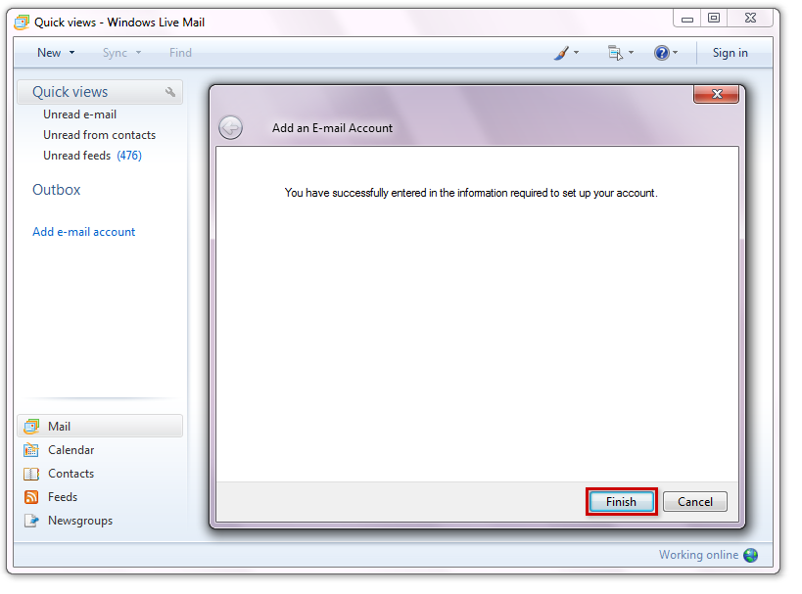Click the Finish button

pyautogui.click(x=621, y=501)
